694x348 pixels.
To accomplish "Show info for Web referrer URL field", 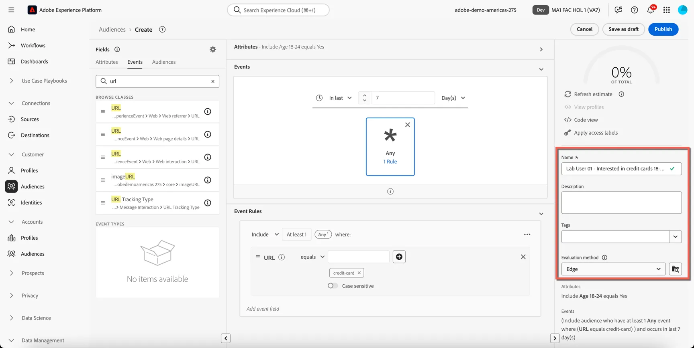I will click(x=208, y=111).
